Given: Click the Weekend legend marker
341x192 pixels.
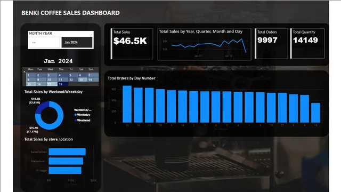Looking at the screenshot, I should point(76,120).
